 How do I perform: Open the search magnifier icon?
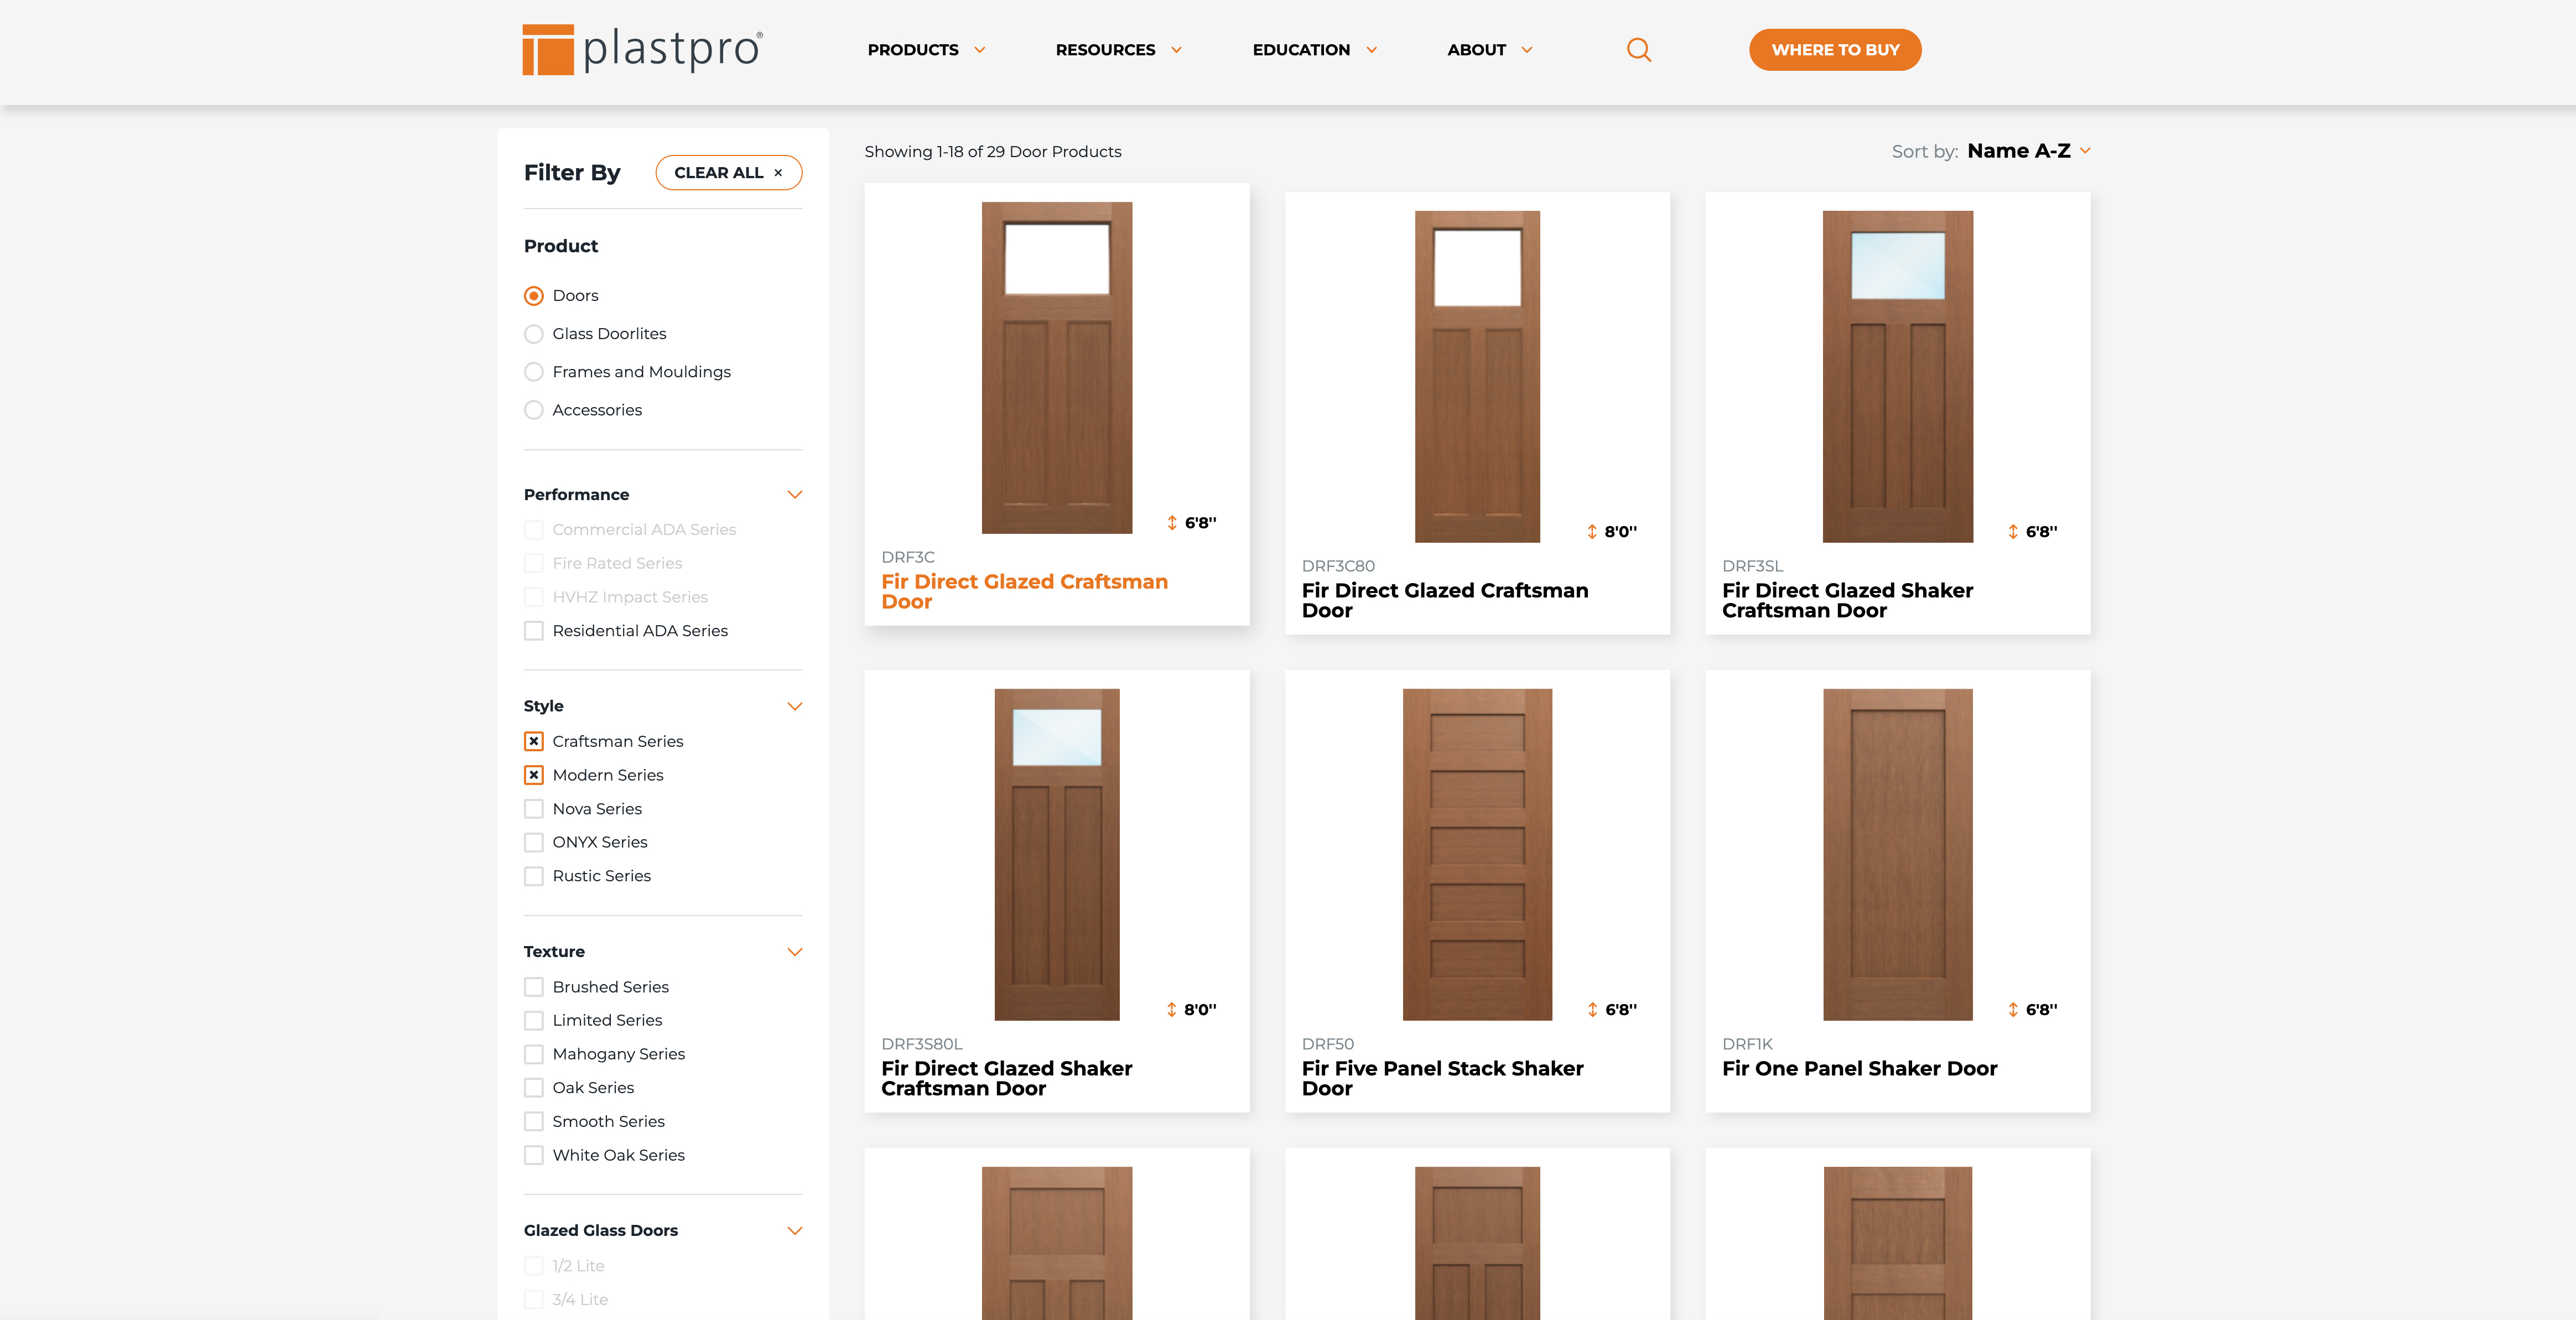1639,50
